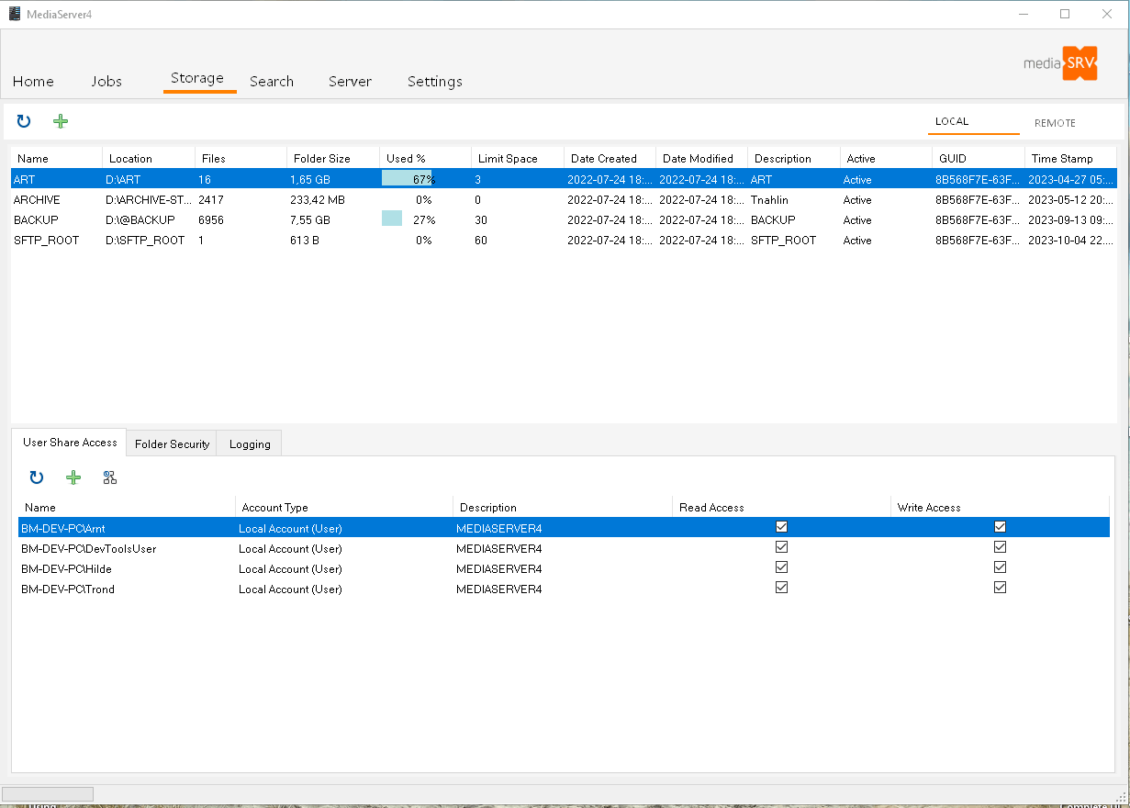1130x808 pixels.
Task: Sort users by Account Type header
Action: tap(344, 508)
